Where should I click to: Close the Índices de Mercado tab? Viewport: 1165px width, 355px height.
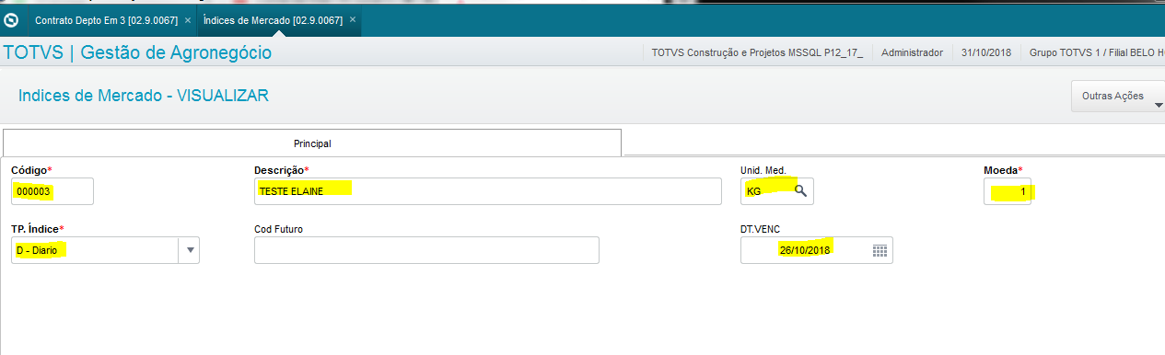353,19
